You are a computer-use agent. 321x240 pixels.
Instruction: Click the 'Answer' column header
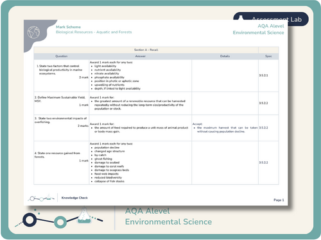pos(141,56)
